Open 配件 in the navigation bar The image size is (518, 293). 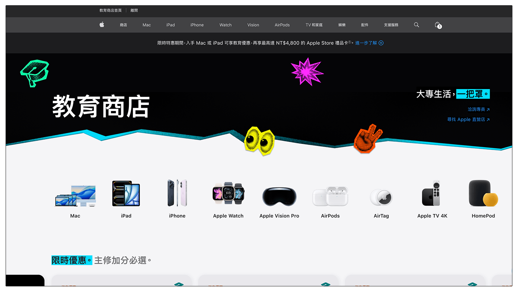[x=365, y=25]
